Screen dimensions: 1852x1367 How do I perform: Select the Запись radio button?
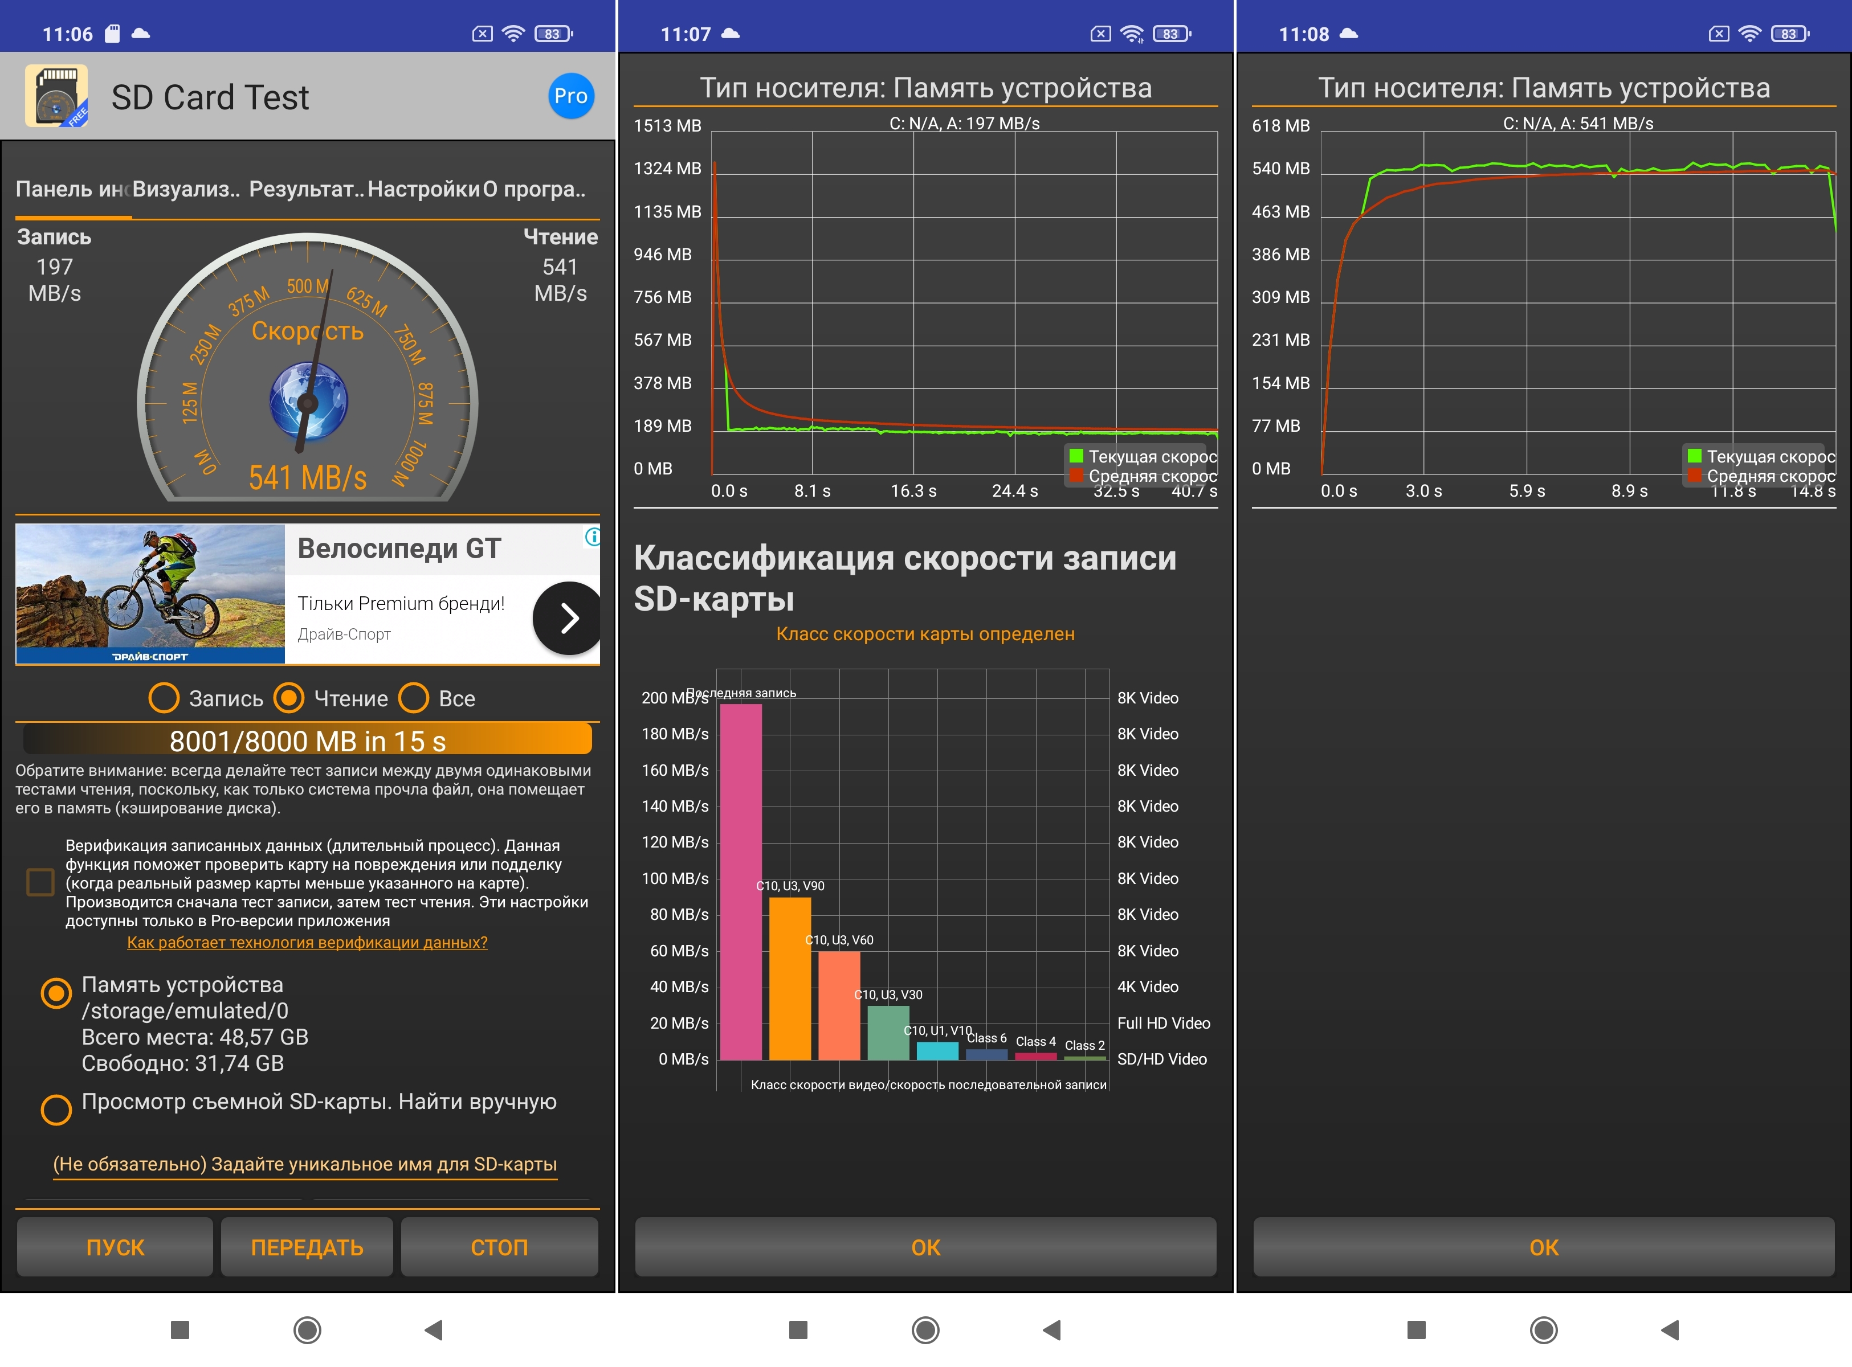pos(164,698)
